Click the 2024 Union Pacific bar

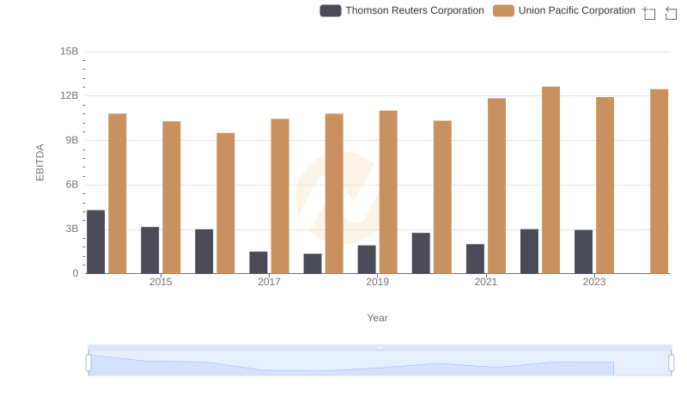point(660,181)
